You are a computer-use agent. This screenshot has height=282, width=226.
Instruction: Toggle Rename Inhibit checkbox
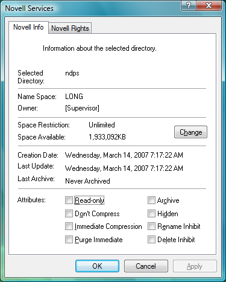pyautogui.click(x=151, y=226)
